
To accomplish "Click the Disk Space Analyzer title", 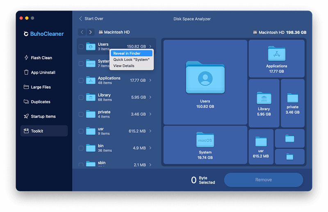I will 192,19.
